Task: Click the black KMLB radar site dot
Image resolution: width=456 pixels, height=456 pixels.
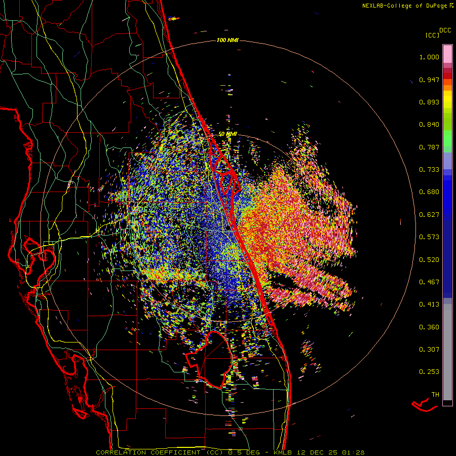Action: 229,228
